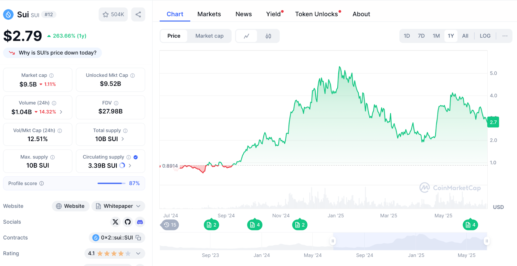Copy the SUI contract address
517x266 pixels.
[x=138, y=238]
